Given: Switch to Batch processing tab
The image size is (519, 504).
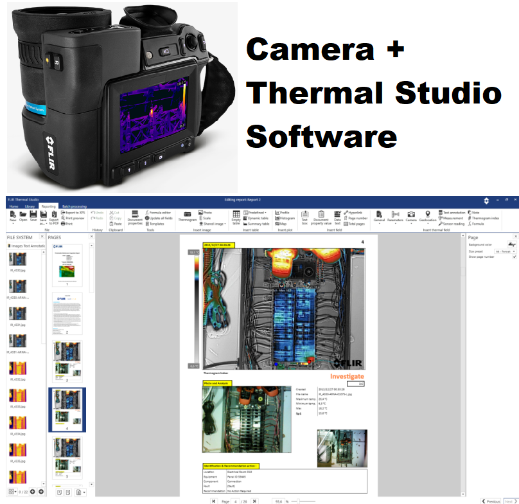Looking at the screenshot, I should (75, 206).
